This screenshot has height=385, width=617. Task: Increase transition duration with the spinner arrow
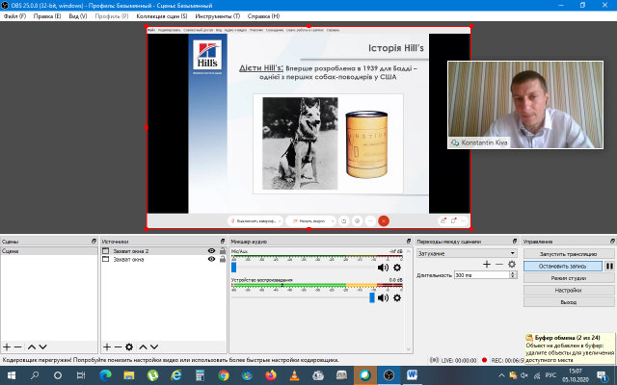[515, 273]
